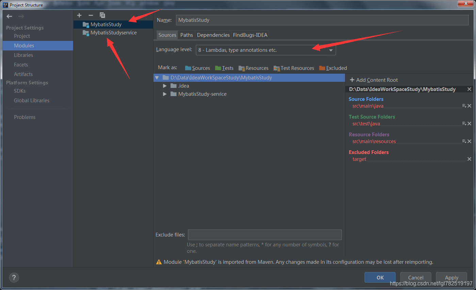Click the Apply button
The width and height of the screenshot is (476, 290).
pyautogui.click(x=451, y=277)
